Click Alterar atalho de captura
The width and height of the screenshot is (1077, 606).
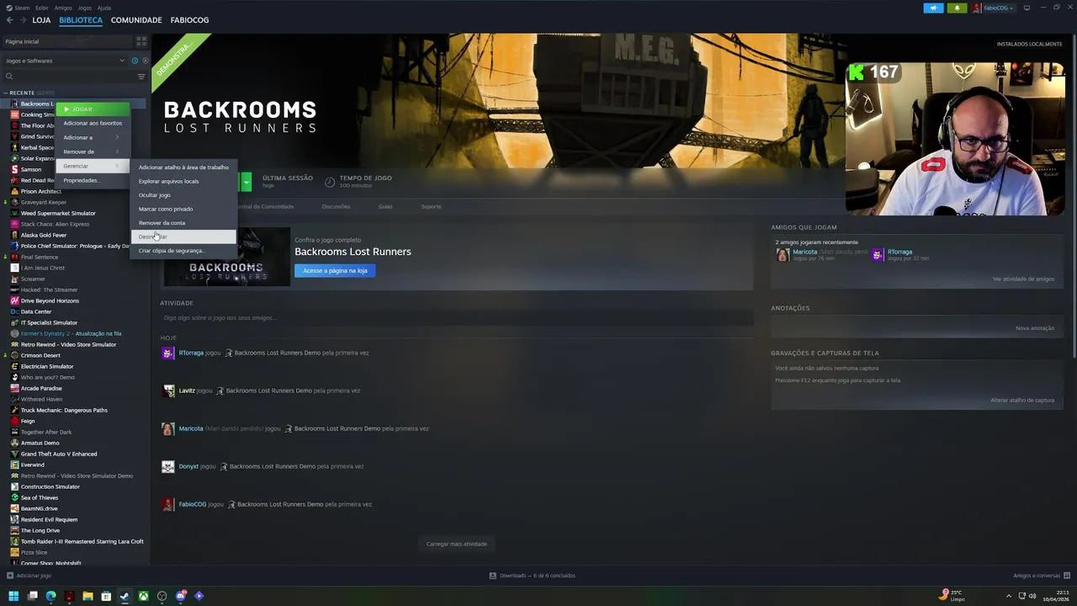click(x=1022, y=400)
